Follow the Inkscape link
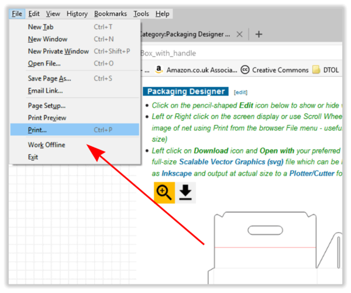This screenshot has height=293, width=351. [177, 173]
